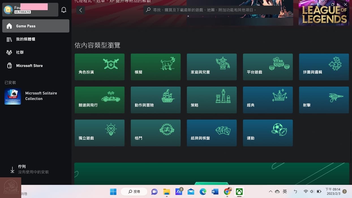
Task: Open 我的媒體櫃 from the sidebar
Action: [x=27, y=39]
